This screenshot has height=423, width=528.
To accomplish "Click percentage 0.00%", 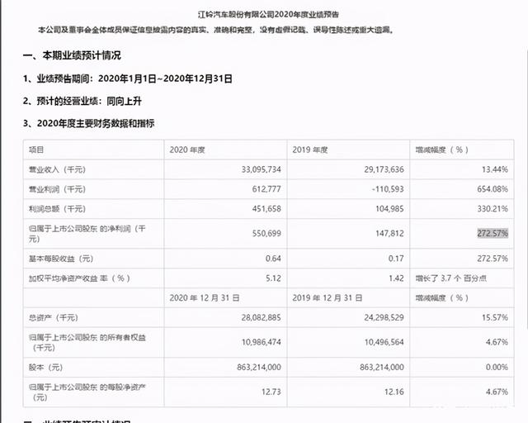I will (497, 367).
